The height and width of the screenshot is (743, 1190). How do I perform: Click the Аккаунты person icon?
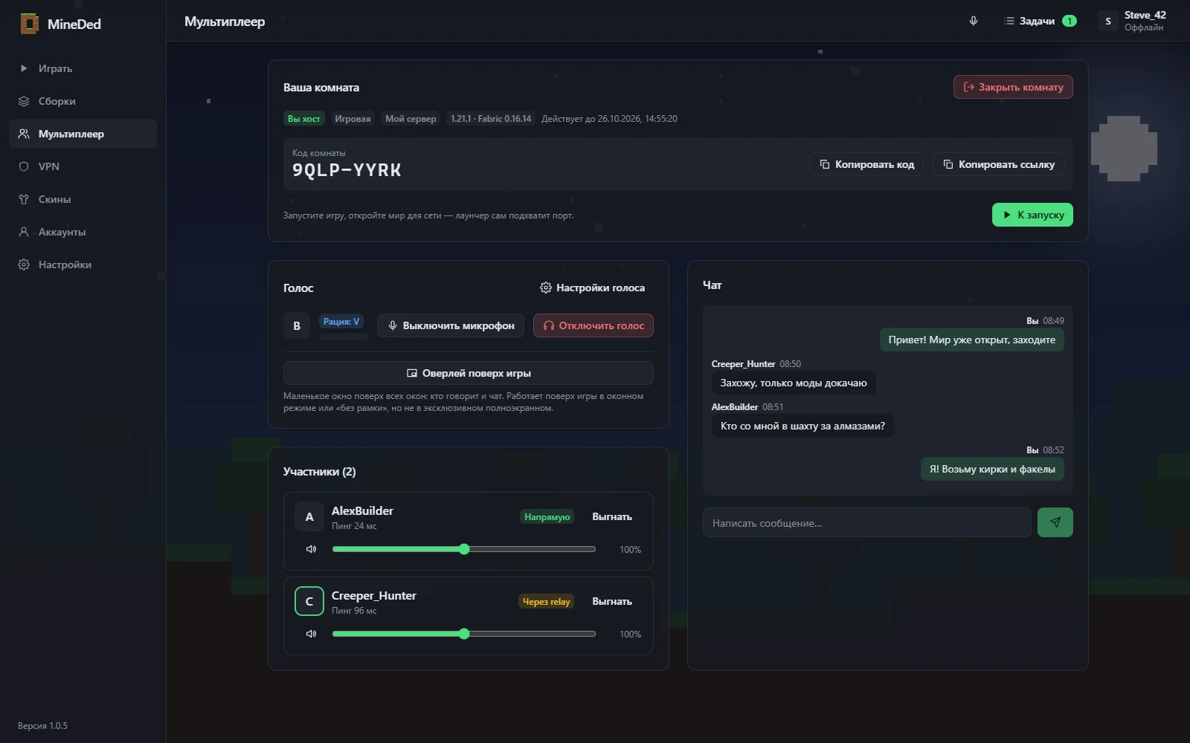pos(24,232)
